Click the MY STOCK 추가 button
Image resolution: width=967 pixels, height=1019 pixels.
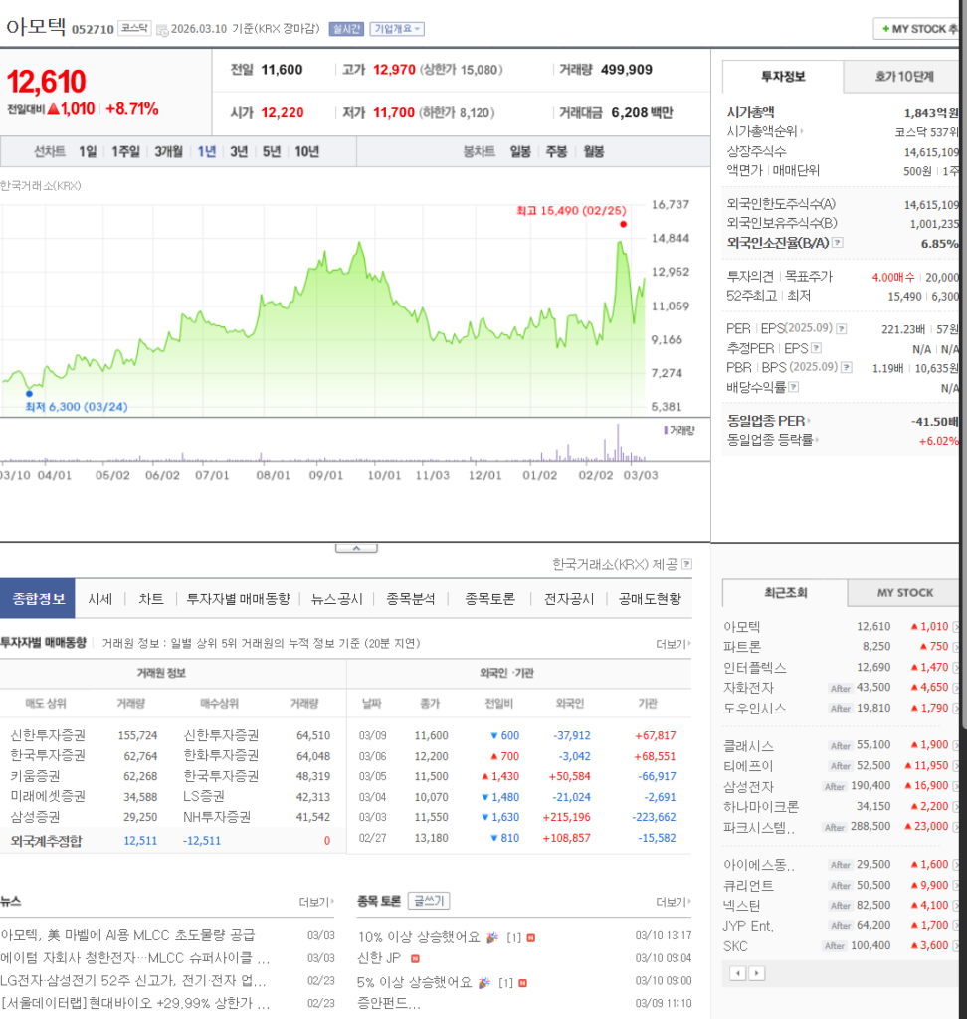(x=918, y=29)
